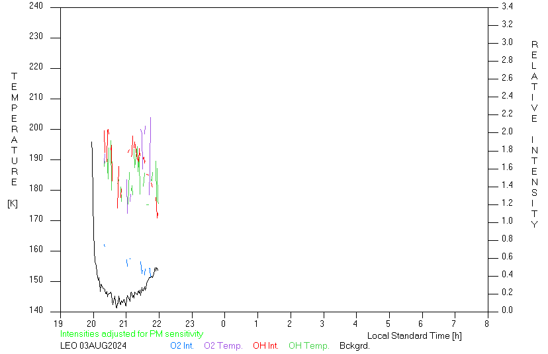Click the 240 temperature axis value
The image size is (548, 354).
(36, 6)
